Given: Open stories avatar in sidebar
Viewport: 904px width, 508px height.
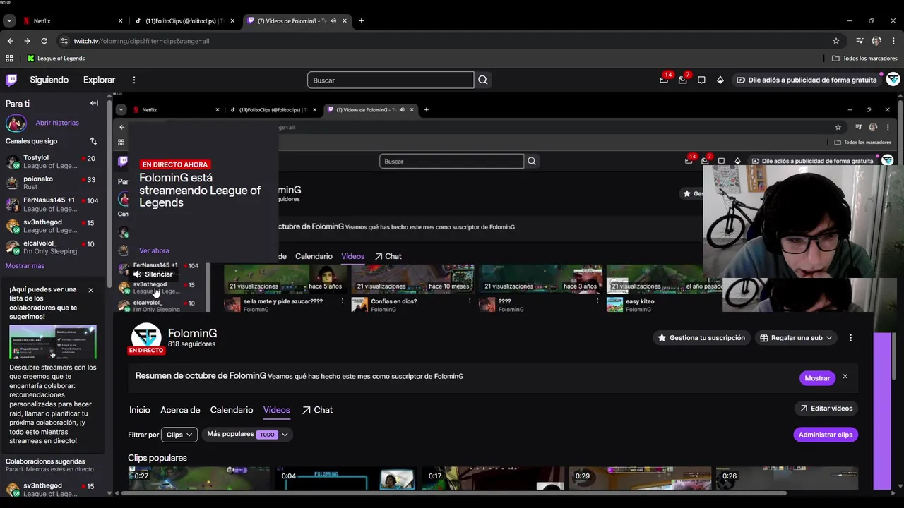Looking at the screenshot, I should tap(16, 123).
